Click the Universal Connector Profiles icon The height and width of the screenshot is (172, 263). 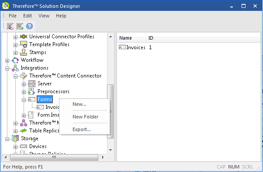point(24,37)
